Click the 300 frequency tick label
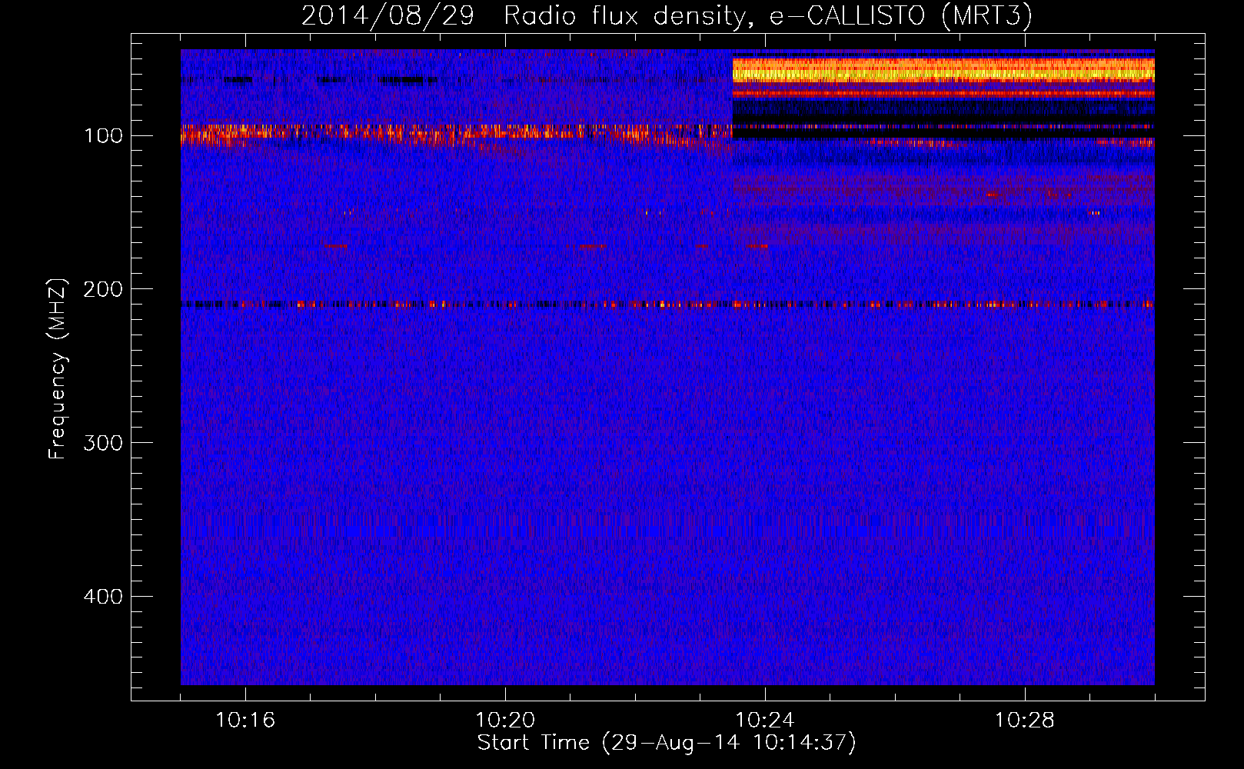Viewport: 1244px width, 769px height. [x=103, y=443]
